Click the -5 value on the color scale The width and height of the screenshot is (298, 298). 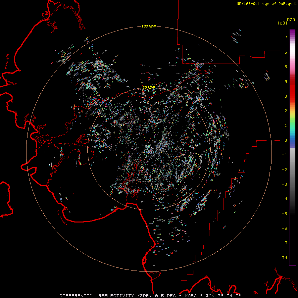point(284,214)
